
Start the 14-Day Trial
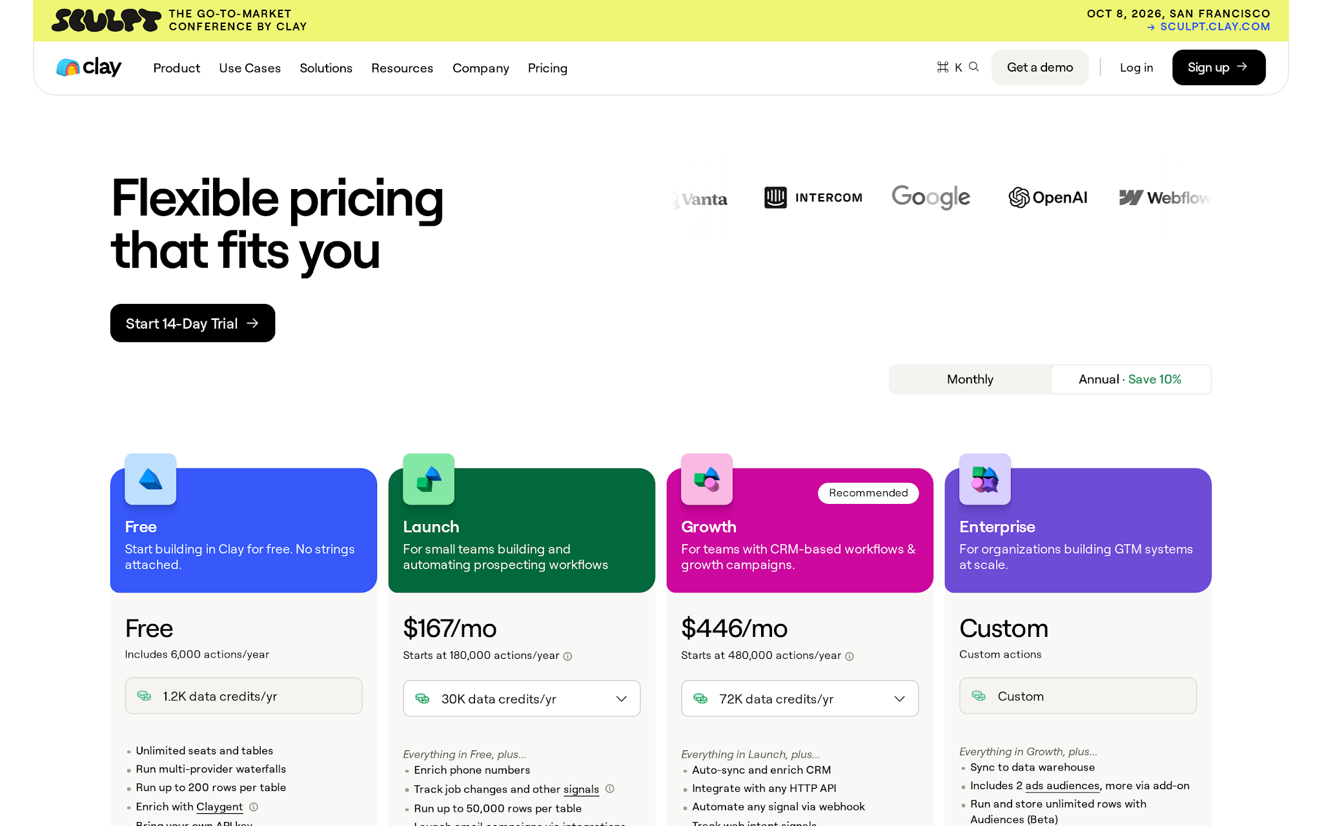192,323
